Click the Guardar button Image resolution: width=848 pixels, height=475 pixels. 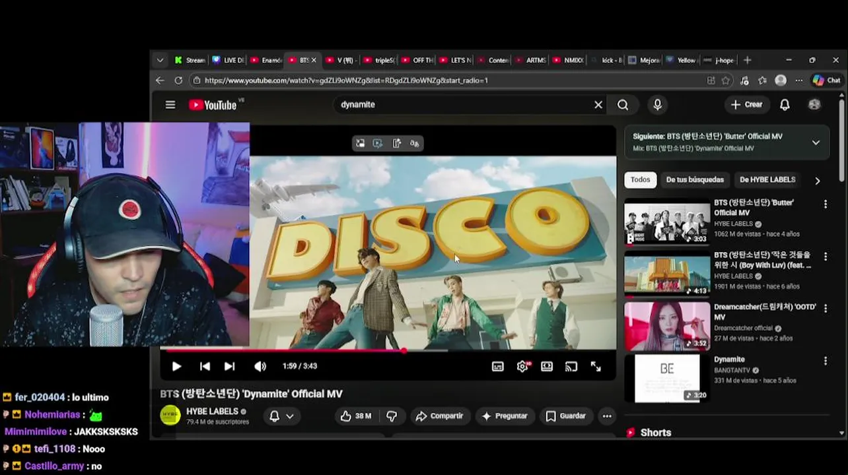coord(566,416)
